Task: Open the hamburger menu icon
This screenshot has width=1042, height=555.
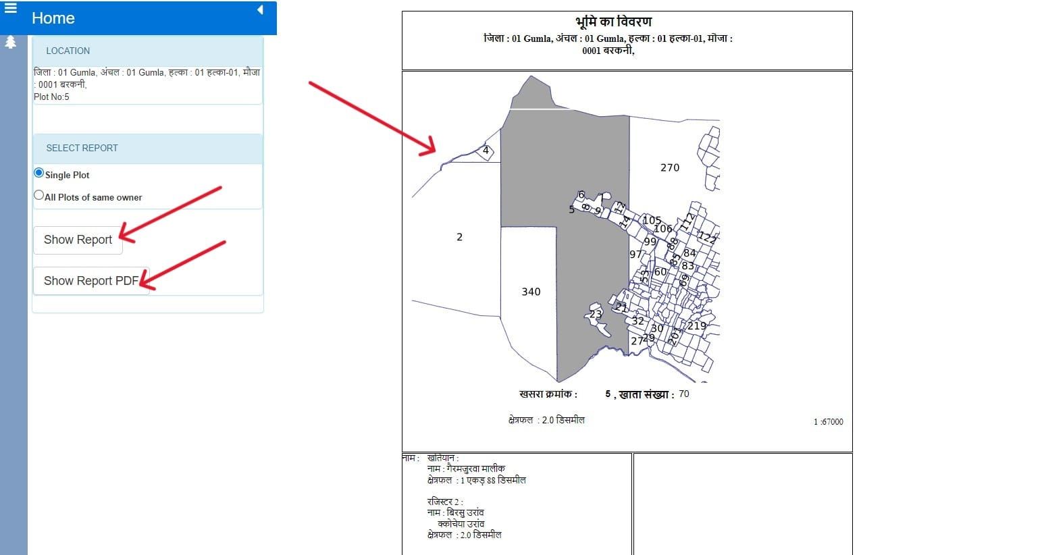Action: (10, 7)
